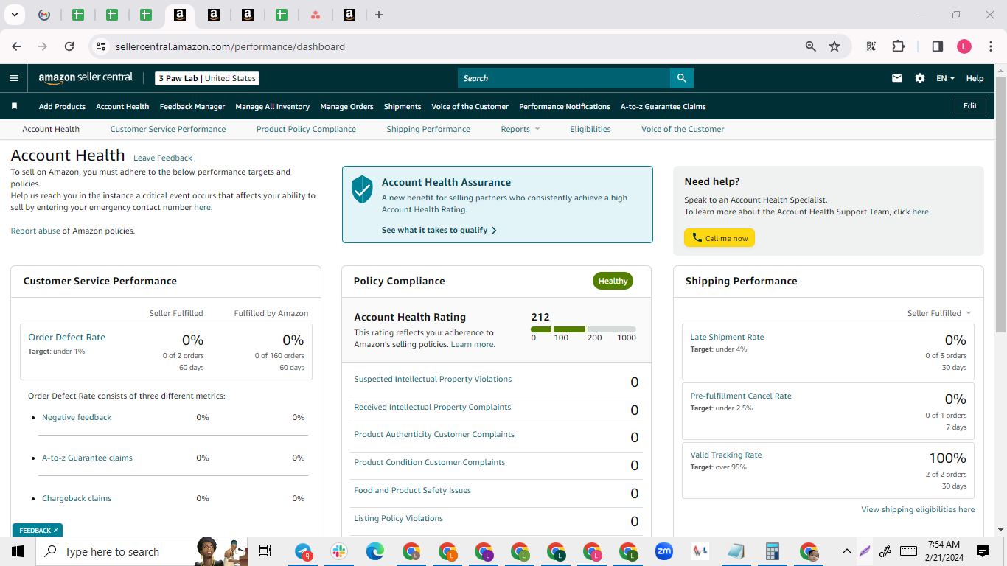Open Feedback Manager in the navigation bar

pos(192,106)
